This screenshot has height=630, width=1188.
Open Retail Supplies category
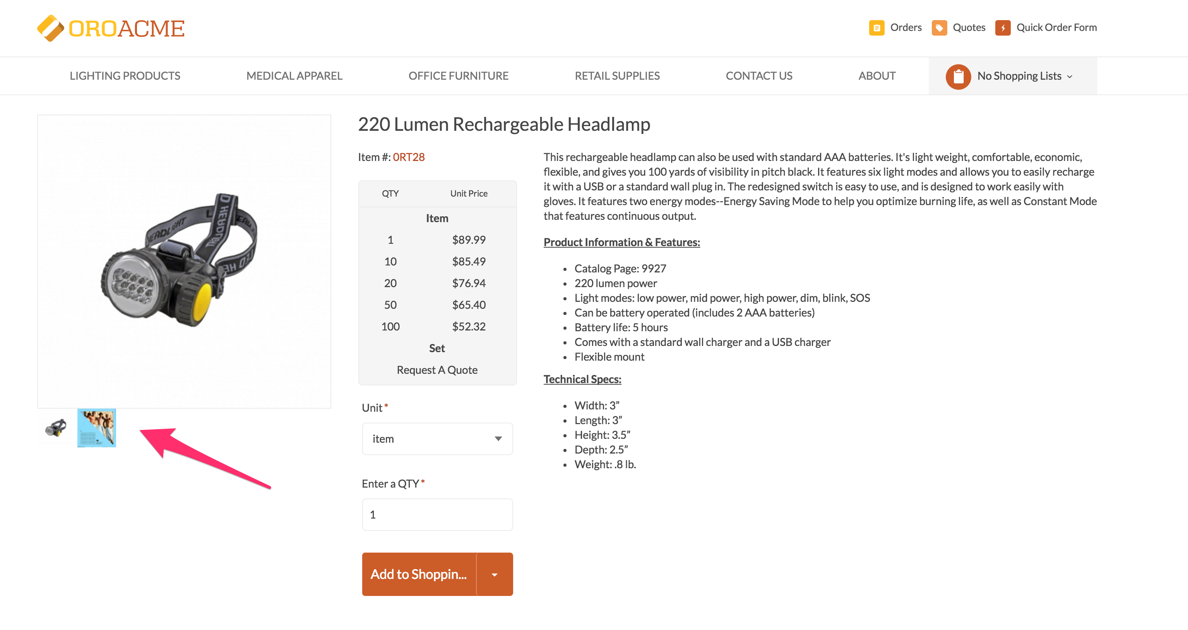(x=616, y=76)
